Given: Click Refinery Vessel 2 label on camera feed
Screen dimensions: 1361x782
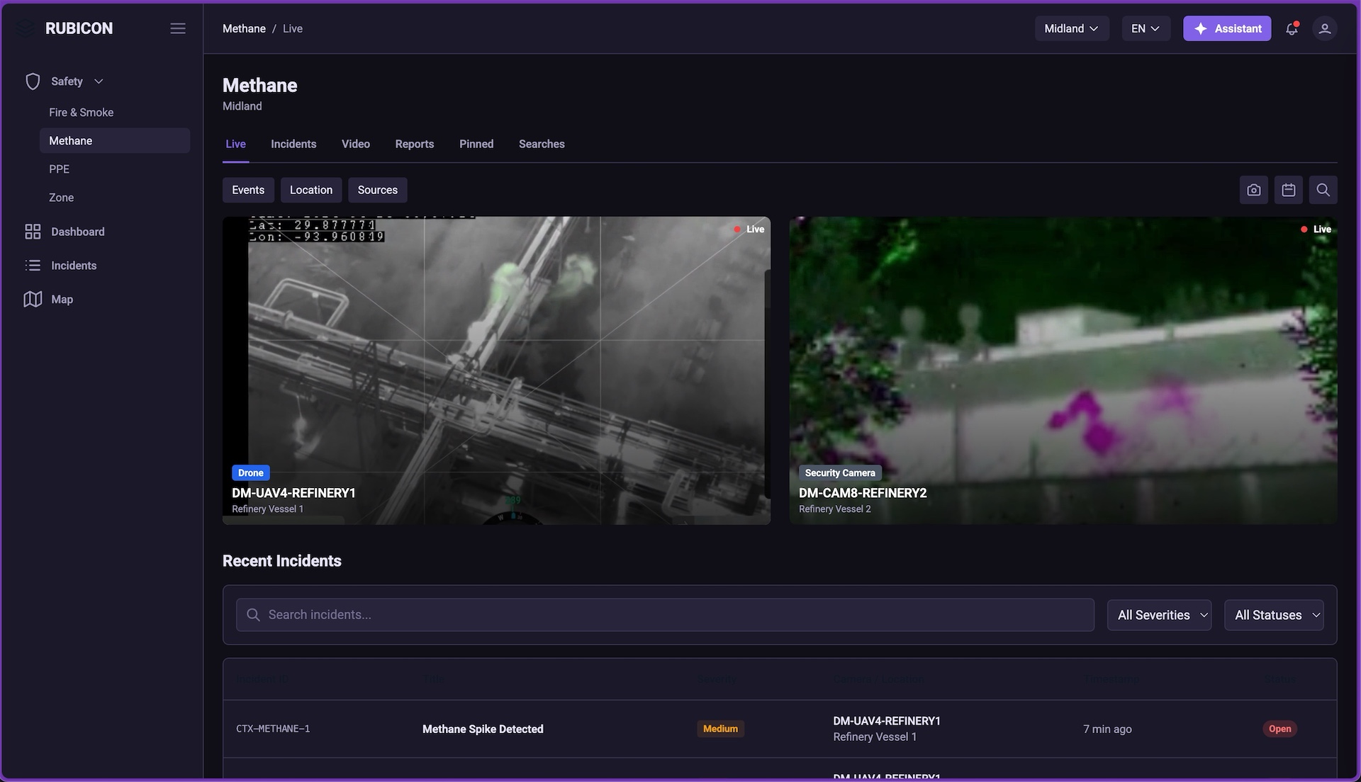Looking at the screenshot, I should [834, 509].
